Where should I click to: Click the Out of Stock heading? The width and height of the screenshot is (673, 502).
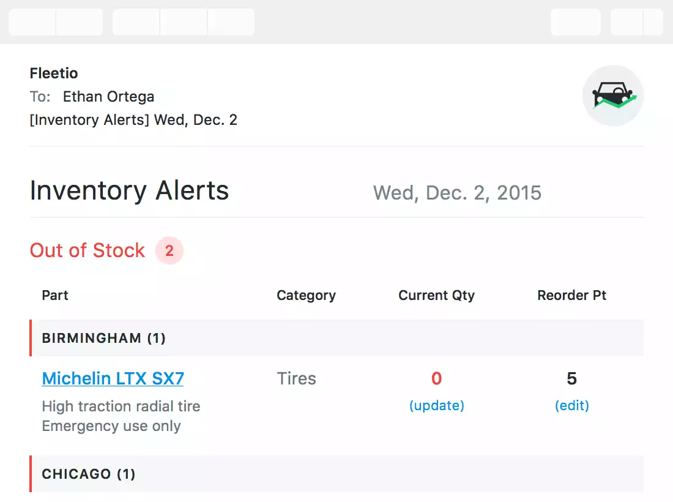click(x=87, y=250)
